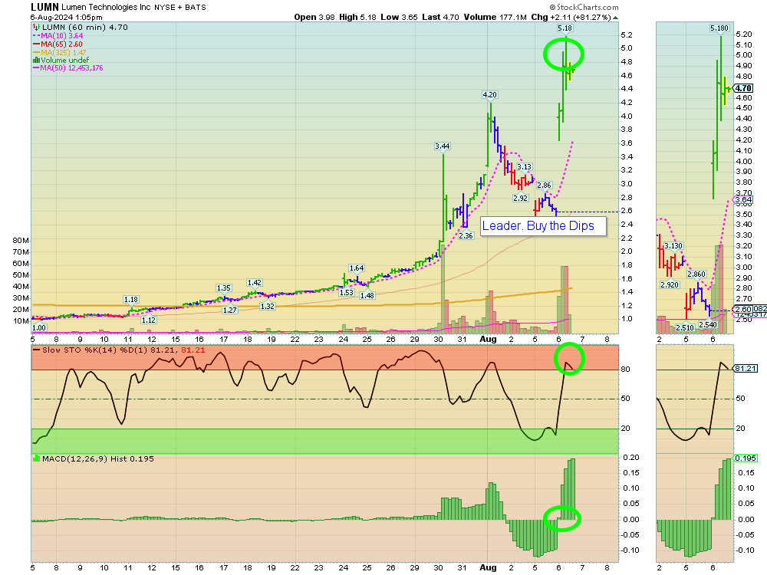Click the 2.86 price label on main chart

point(544,186)
